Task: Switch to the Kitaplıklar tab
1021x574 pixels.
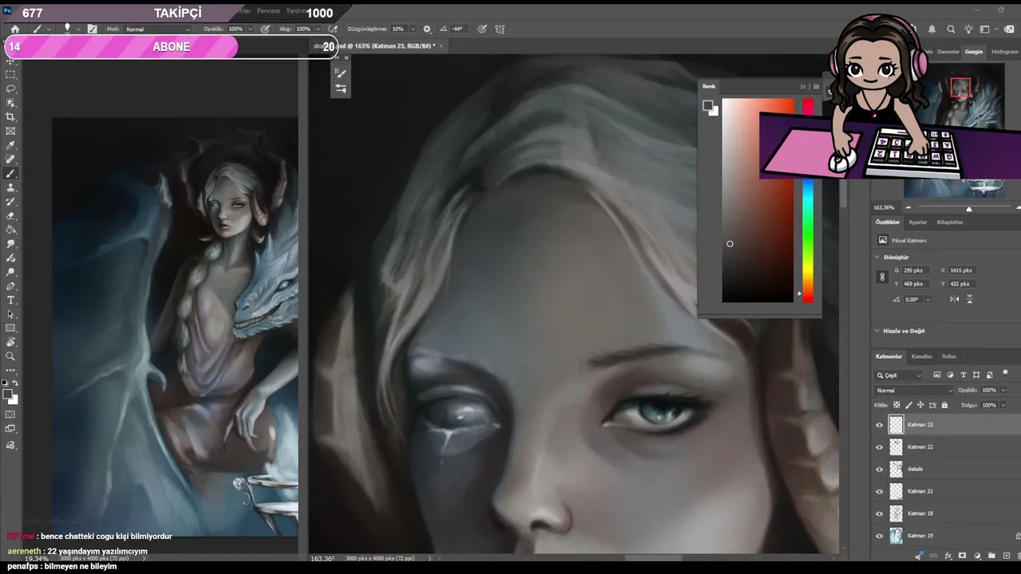Action: click(x=950, y=222)
